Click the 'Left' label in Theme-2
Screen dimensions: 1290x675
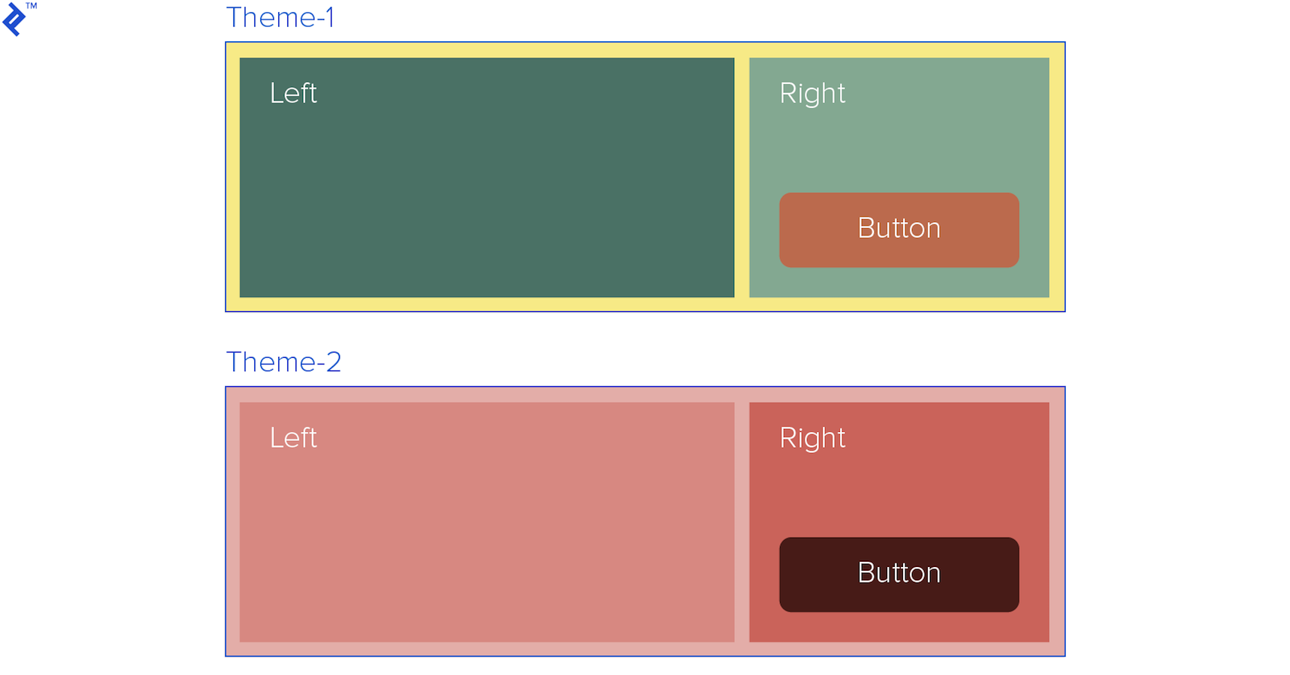tap(292, 437)
